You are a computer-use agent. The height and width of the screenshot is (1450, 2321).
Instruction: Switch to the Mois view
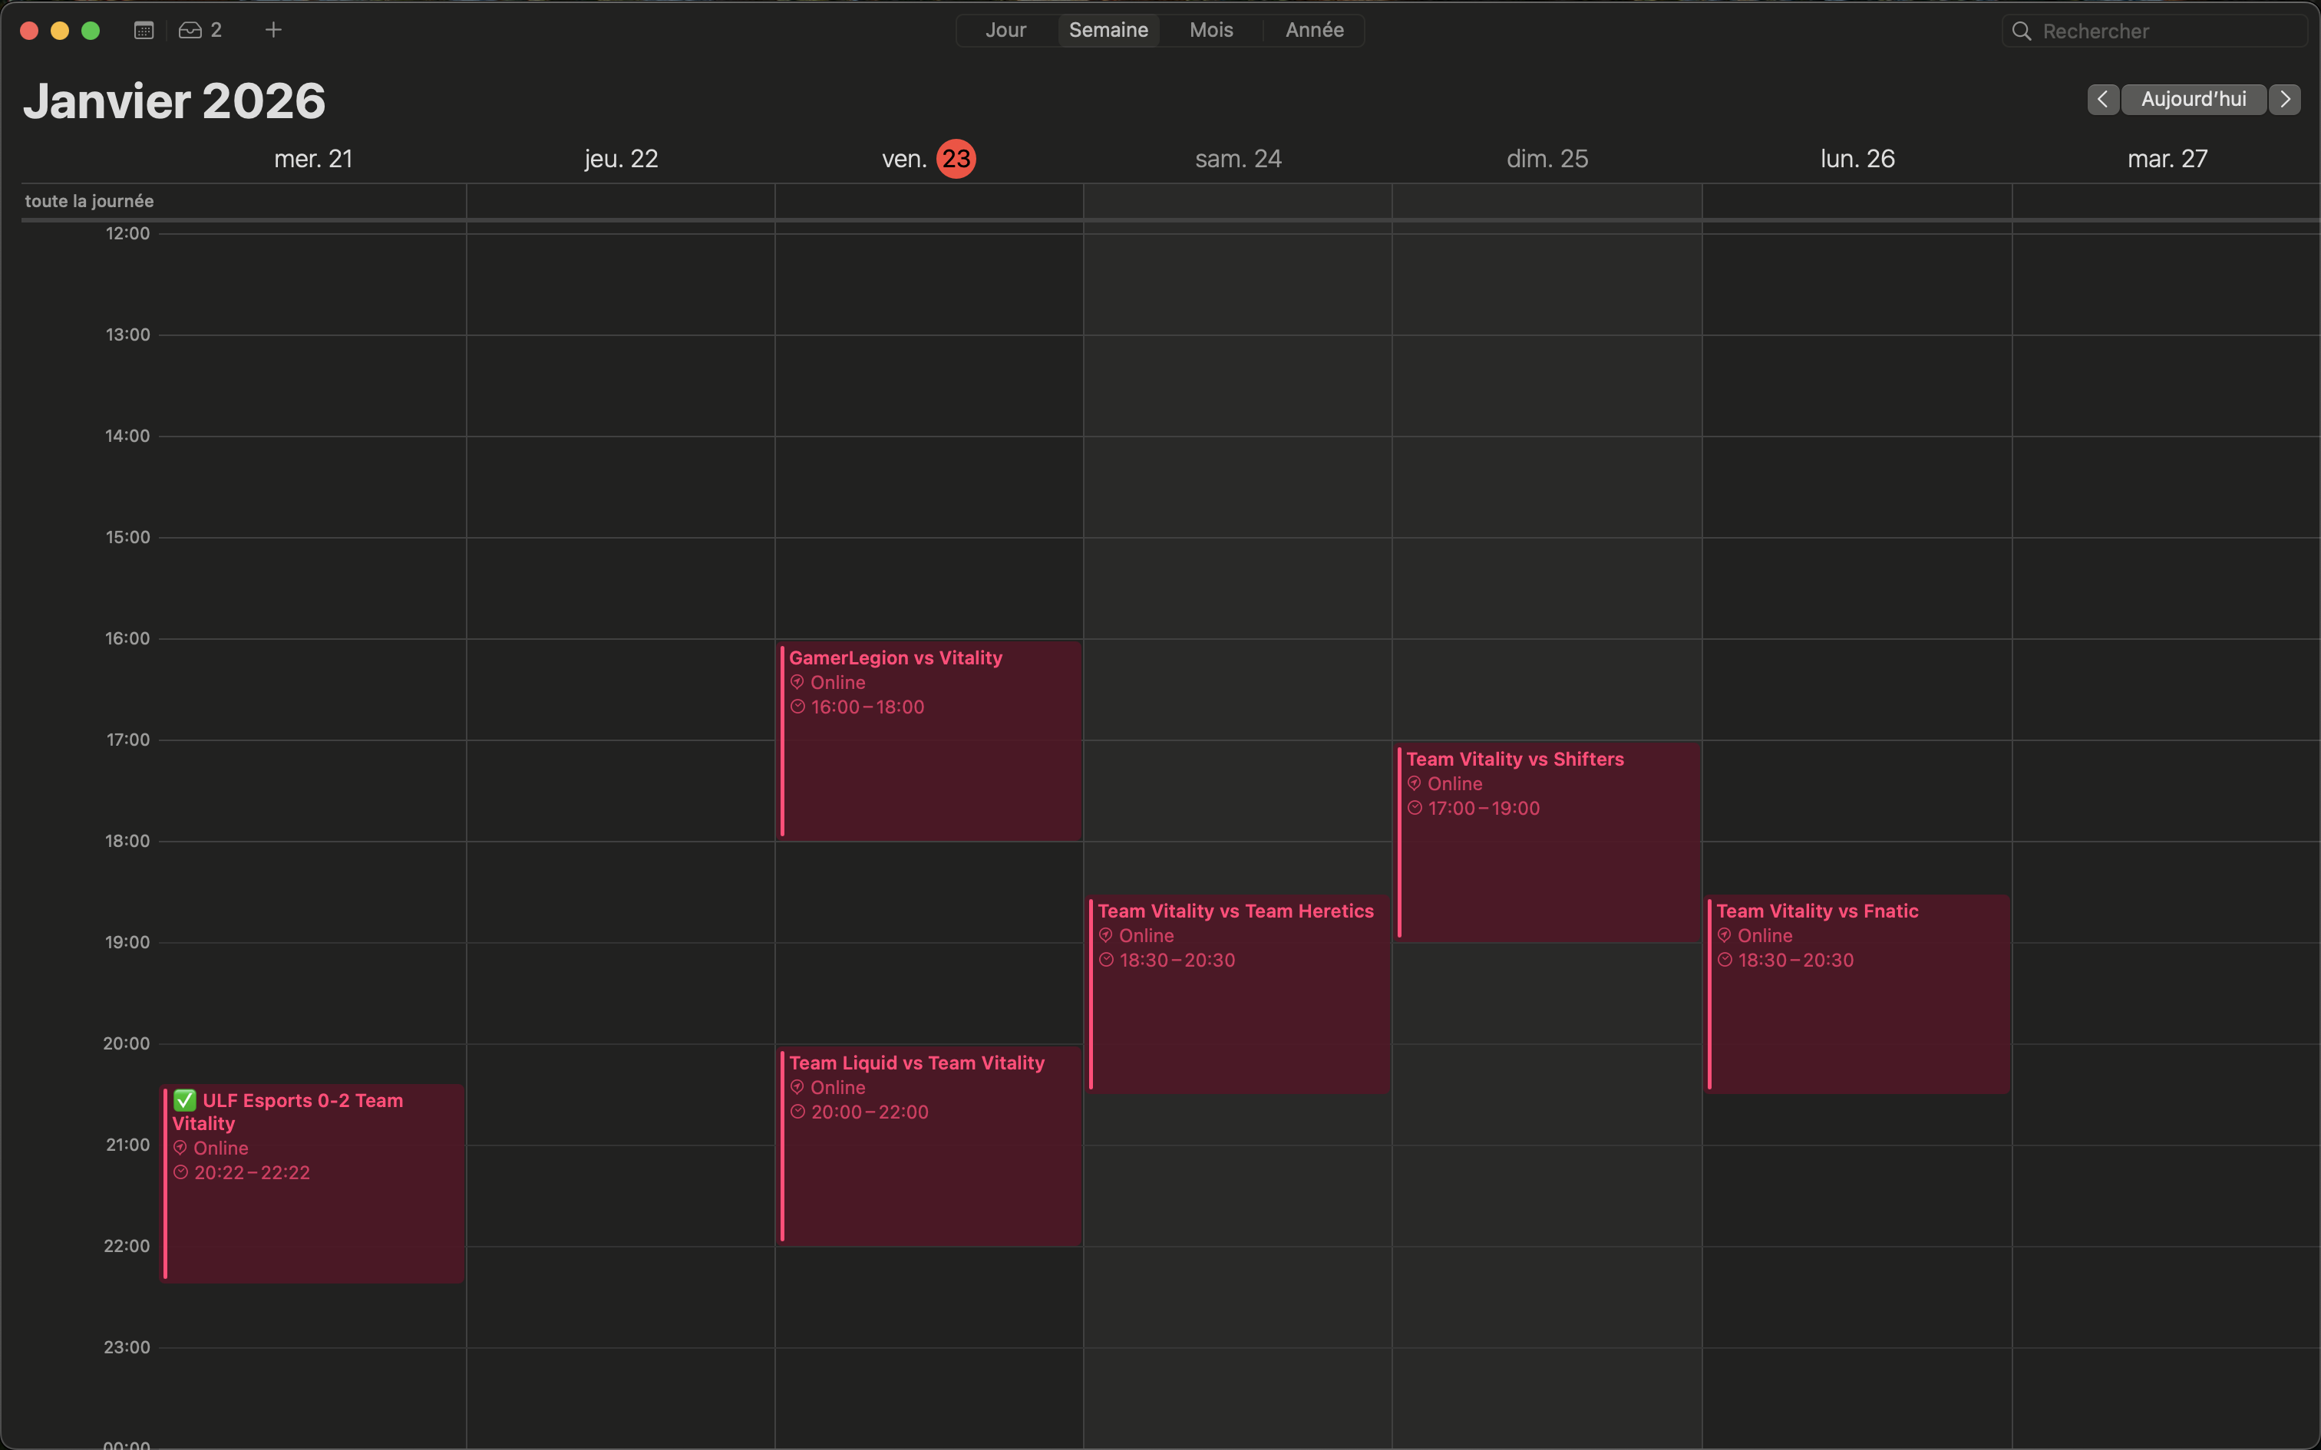coord(1211,30)
